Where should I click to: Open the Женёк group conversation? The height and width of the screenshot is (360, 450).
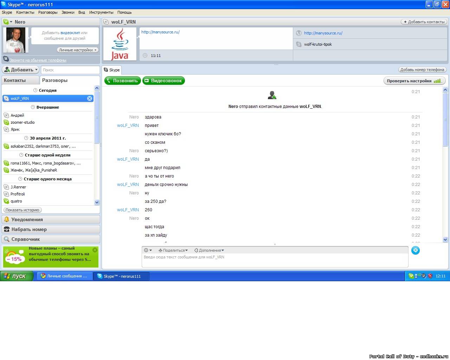click(48, 170)
